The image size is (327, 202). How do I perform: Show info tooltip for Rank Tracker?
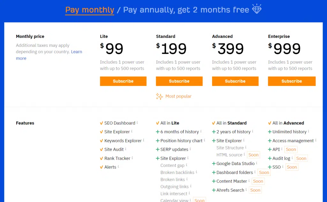pyautogui.click(x=132, y=158)
